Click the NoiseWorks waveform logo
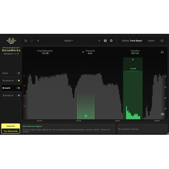Screen dimensions: 169x169 click(x=11, y=41)
